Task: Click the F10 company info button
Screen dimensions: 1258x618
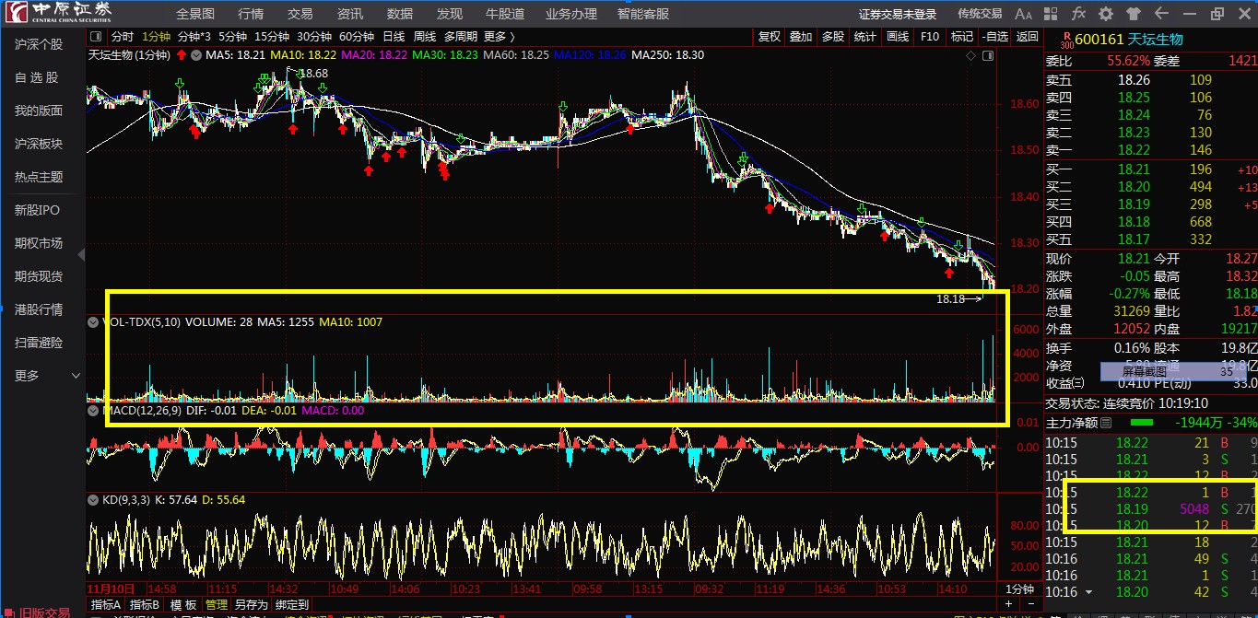Action: point(930,37)
